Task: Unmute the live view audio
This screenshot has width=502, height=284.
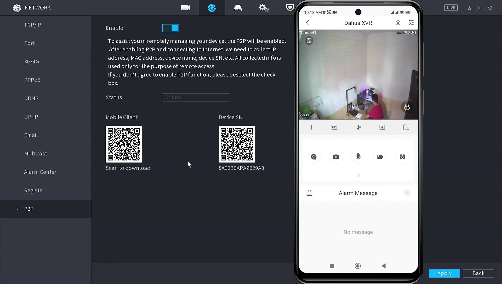Action: 358,127
